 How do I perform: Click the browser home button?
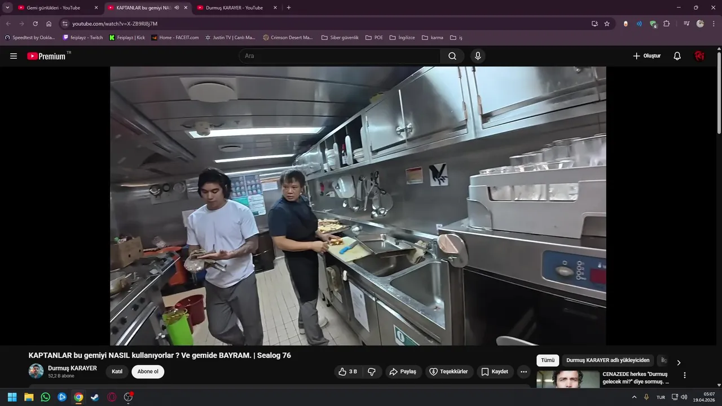pos(49,24)
